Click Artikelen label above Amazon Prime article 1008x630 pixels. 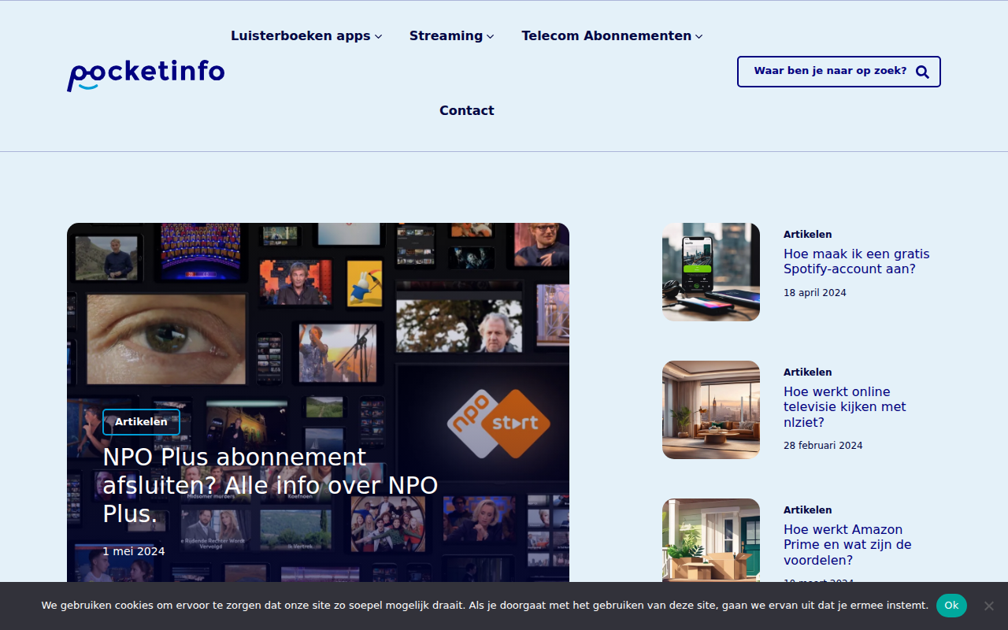808,510
